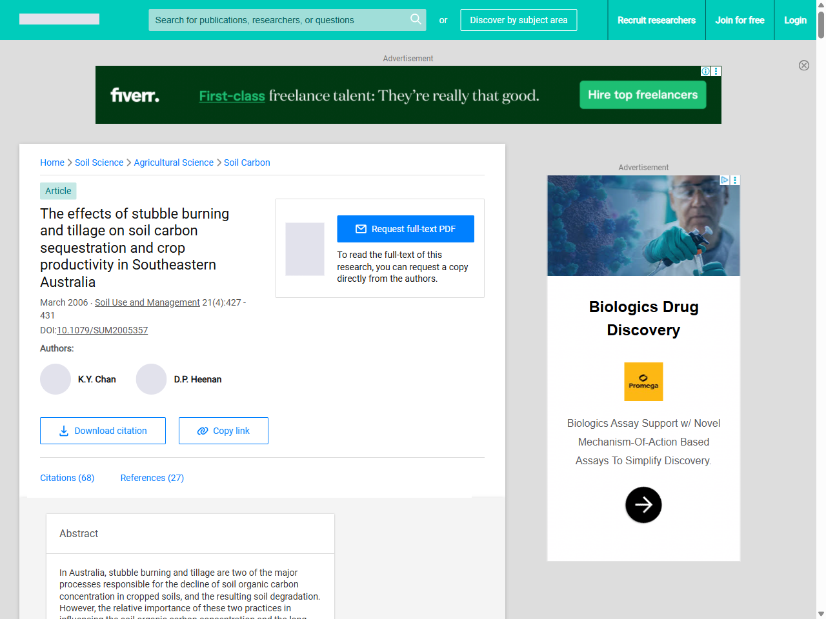Focus the publications search field
Screen dimensions: 826x619
(277, 20)
